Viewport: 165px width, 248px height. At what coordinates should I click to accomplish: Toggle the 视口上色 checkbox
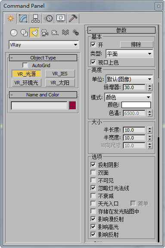click(x=93, y=62)
